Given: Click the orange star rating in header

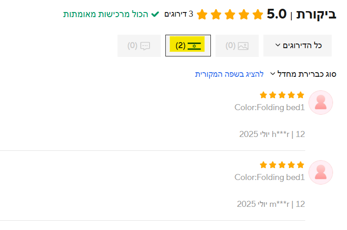Looking at the screenshot, I should point(229,14).
